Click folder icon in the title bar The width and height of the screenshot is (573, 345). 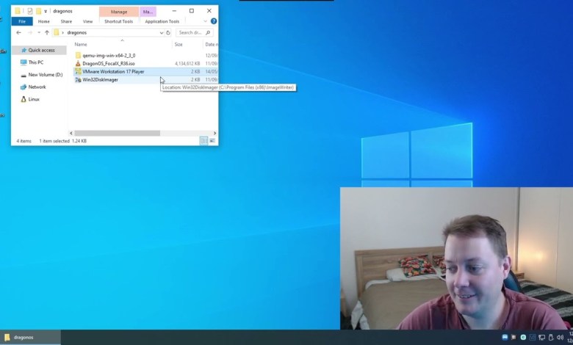tap(18, 11)
